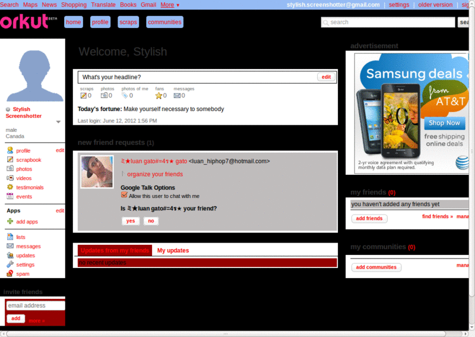Screen dimensions: 475x337
Task: Click add button under invite friends
Action: (x=16, y=319)
